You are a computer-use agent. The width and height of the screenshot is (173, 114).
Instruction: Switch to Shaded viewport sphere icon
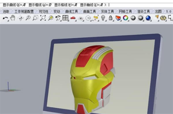[133, 18]
